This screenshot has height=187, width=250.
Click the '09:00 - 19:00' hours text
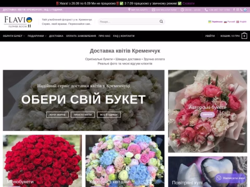[193, 10]
